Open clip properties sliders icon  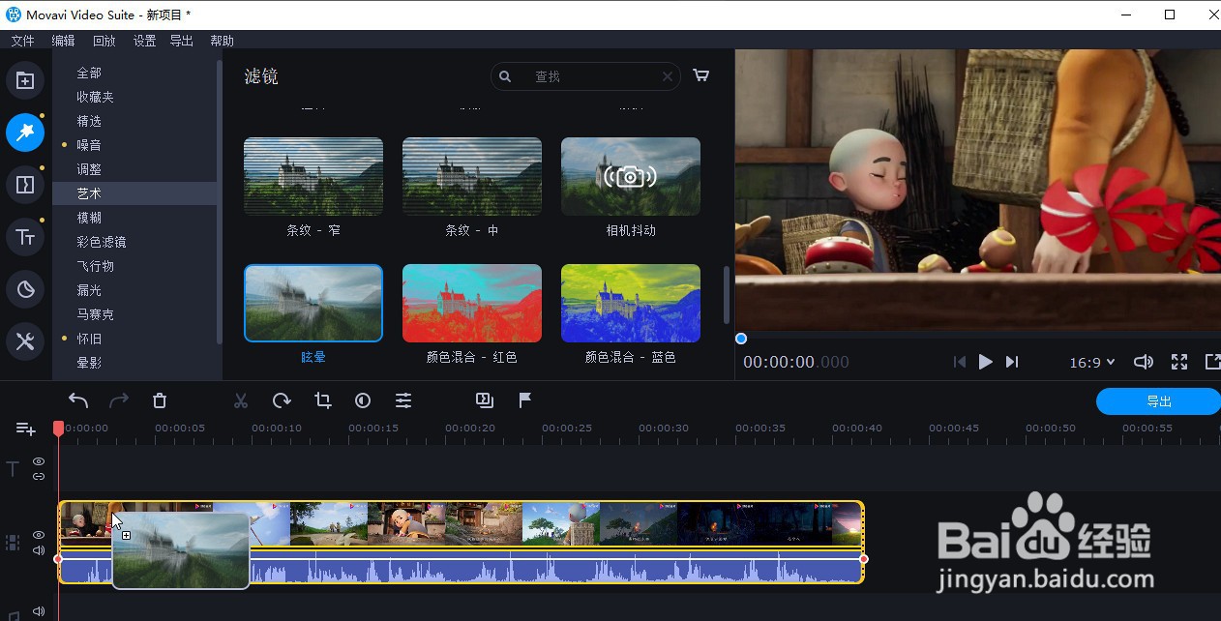(x=403, y=400)
